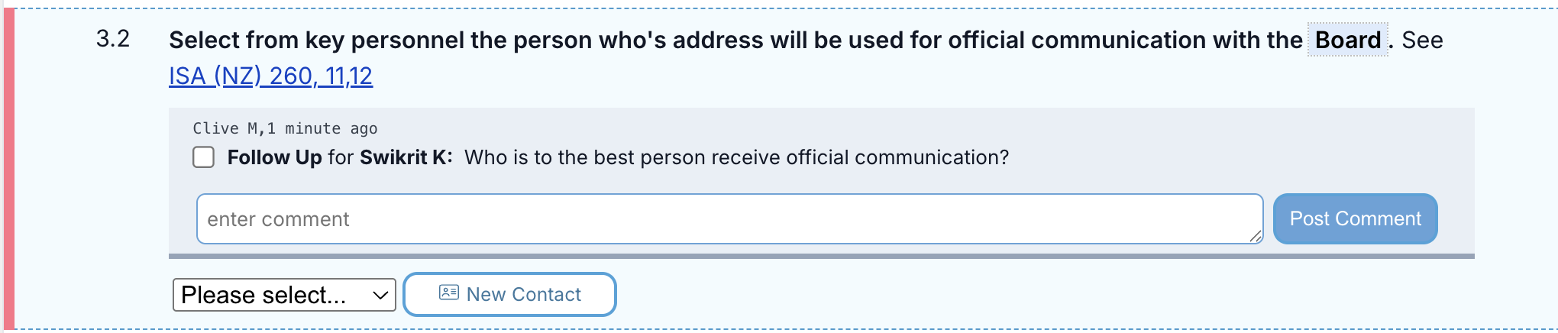Select the 3.2 question number

pyautogui.click(x=113, y=39)
